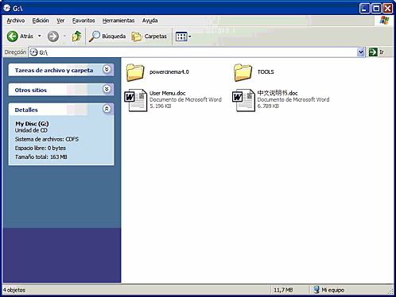Click the Tamaño total: 163 MB line
The height and width of the screenshot is (297, 396).
tap(41, 157)
